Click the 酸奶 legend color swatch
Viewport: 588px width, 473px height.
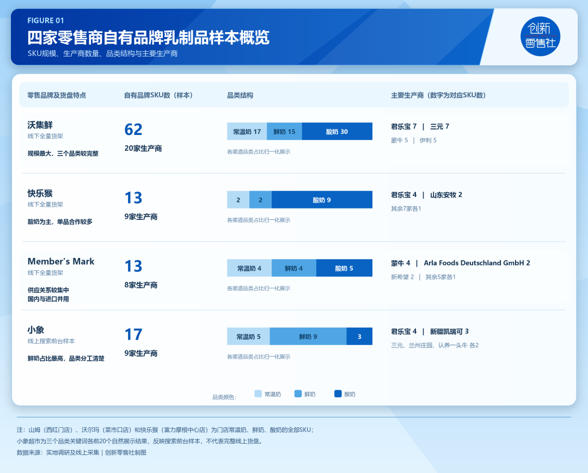(x=338, y=394)
